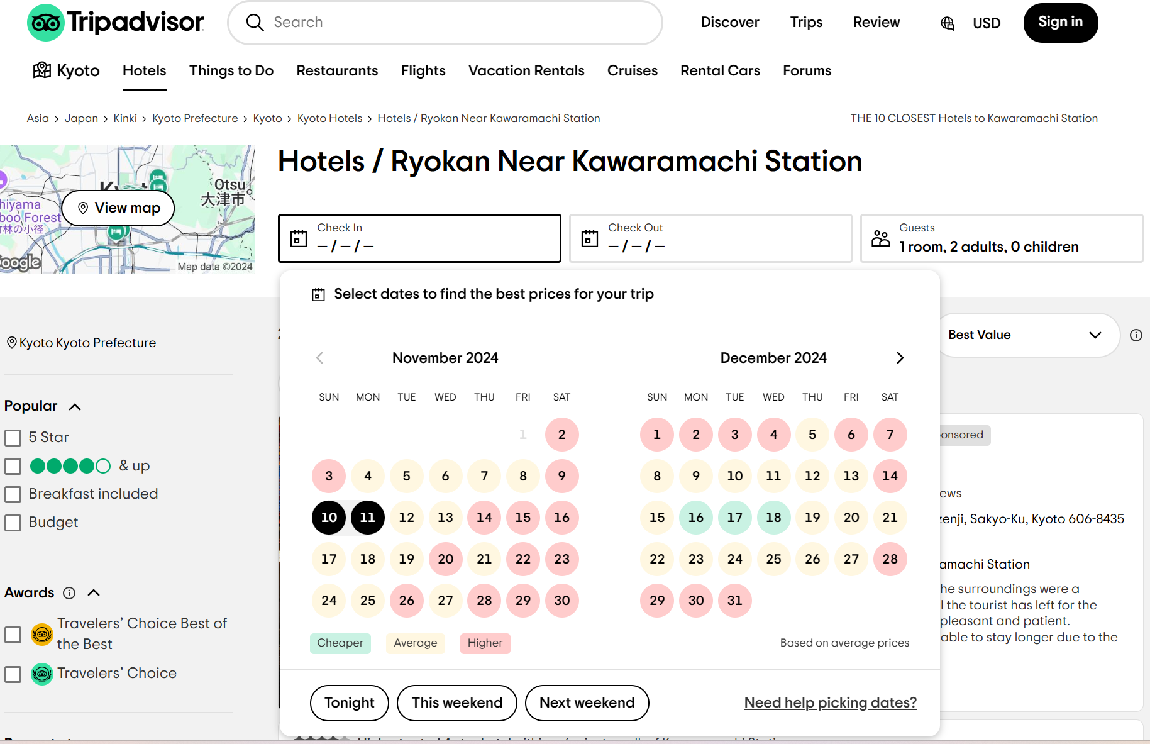The width and height of the screenshot is (1150, 744).
Task: Go to next month arrow
Action: click(x=900, y=358)
